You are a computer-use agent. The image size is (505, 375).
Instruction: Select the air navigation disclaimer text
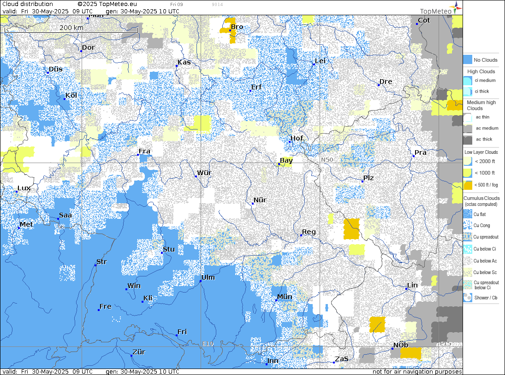[x=417, y=371]
